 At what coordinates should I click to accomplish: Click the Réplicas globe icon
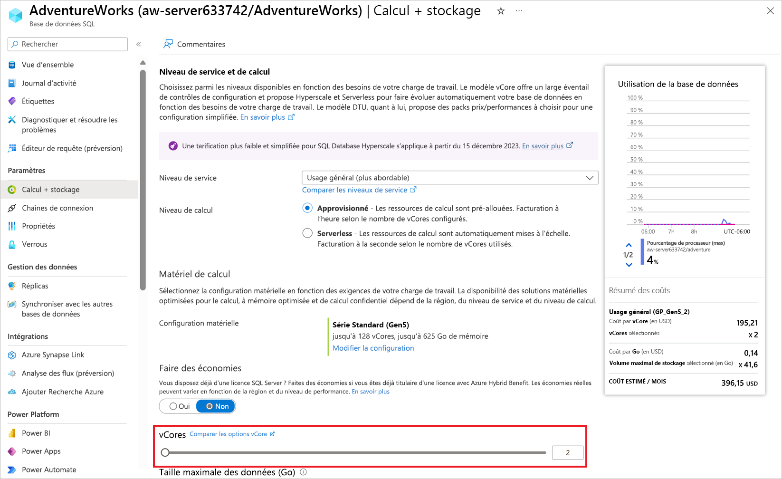(x=12, y=286)
